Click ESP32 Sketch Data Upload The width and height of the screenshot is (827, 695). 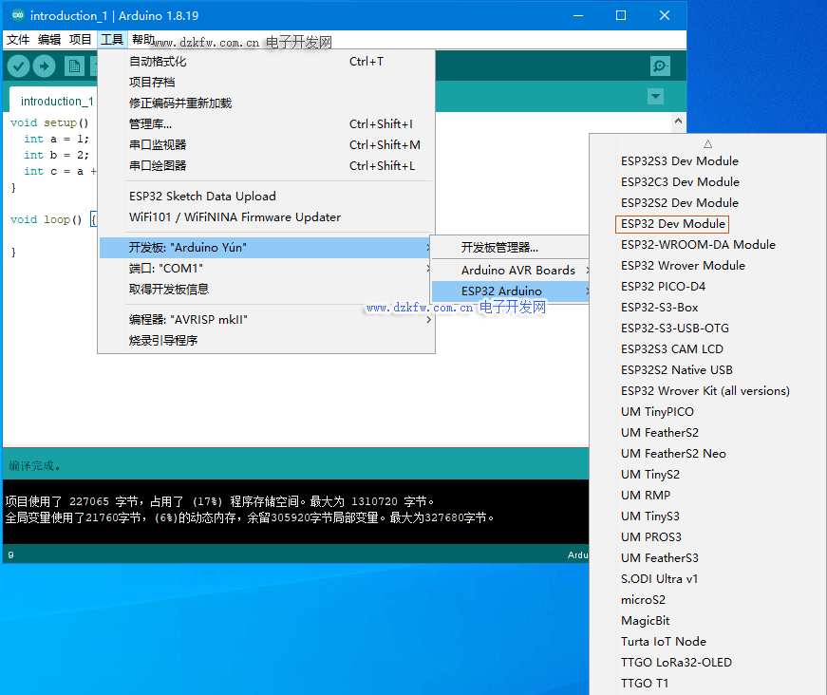click(x=202, y=197)
